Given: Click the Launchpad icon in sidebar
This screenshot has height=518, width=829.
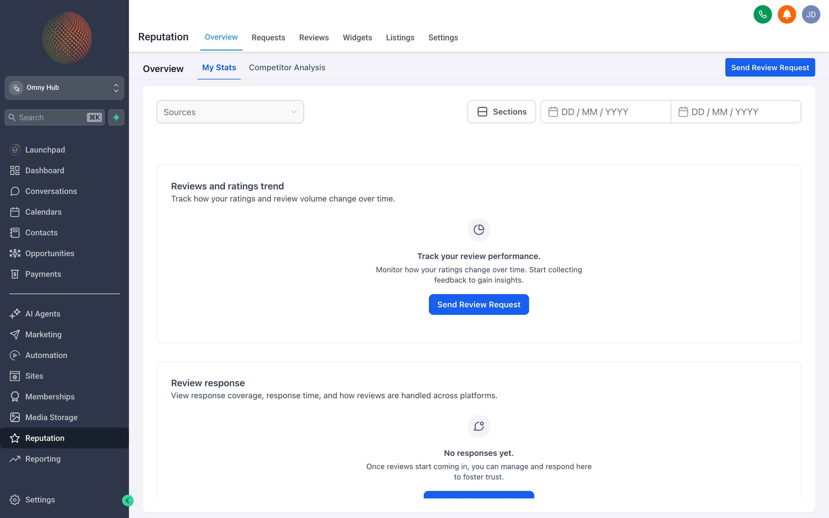Looking at the screenshot, I should [x=15, y=150].
